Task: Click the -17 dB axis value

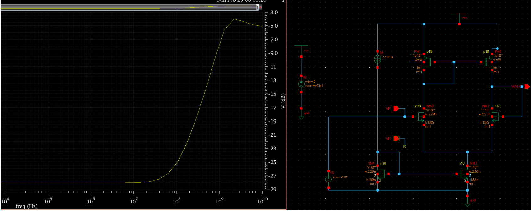Action: 273,108
